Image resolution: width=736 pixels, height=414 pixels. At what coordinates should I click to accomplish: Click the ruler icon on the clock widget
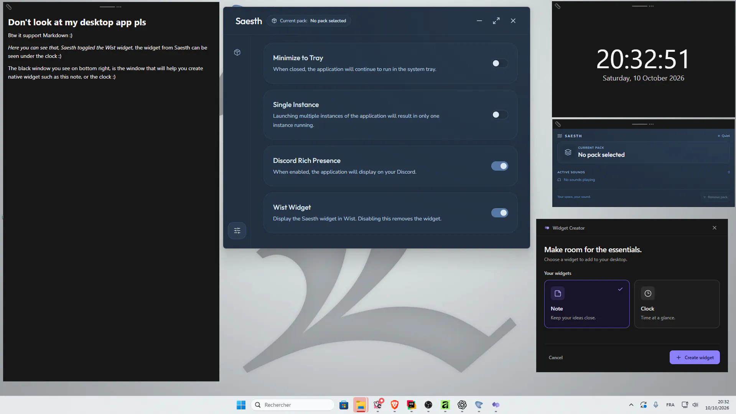(x=558, y=6)
